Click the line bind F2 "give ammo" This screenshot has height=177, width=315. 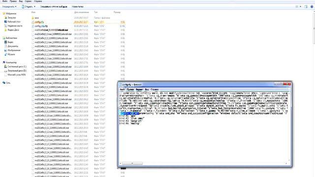pos(131,118)
